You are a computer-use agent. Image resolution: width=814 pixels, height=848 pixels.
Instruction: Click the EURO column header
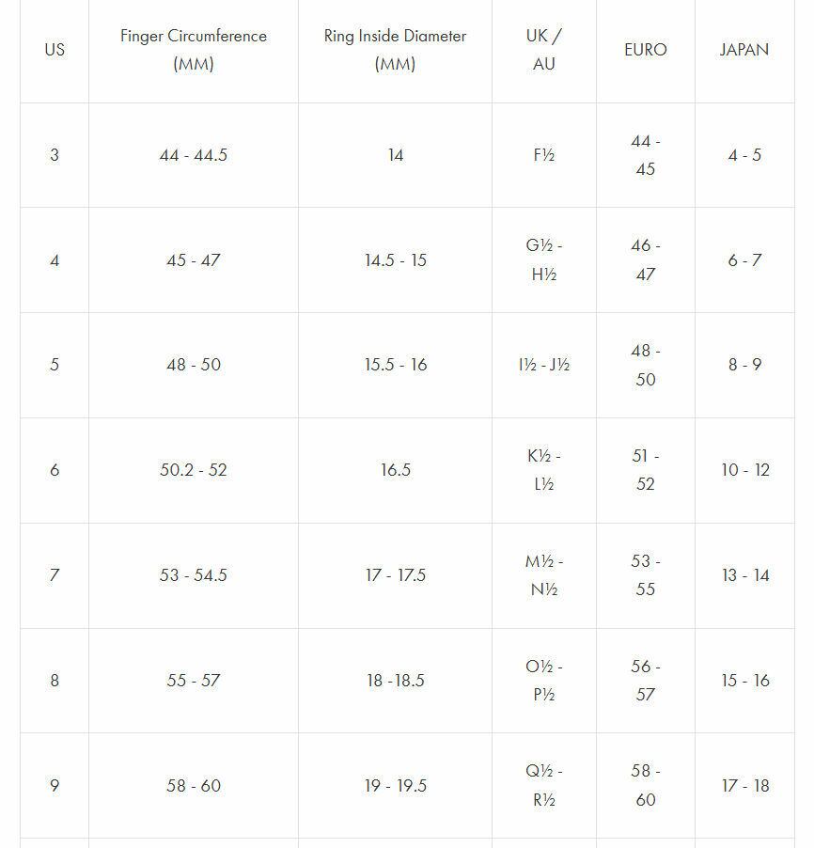(x=645, y=50)
